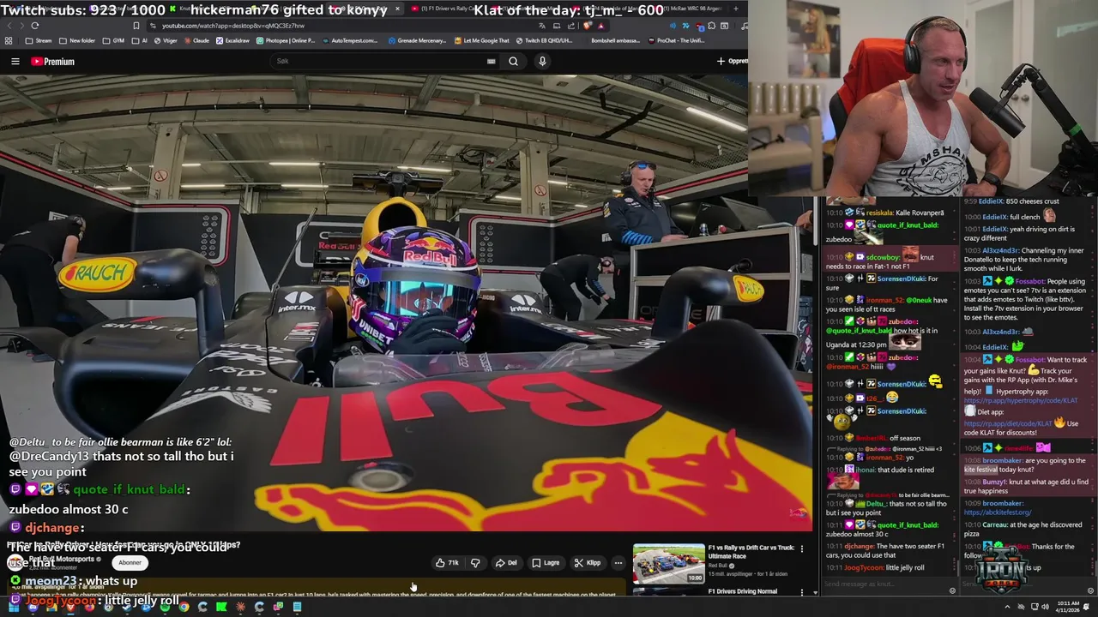This screenshot has width=1098, height=617.
Task: Open the New folder bookmark folder
Action: click(78, 40)
